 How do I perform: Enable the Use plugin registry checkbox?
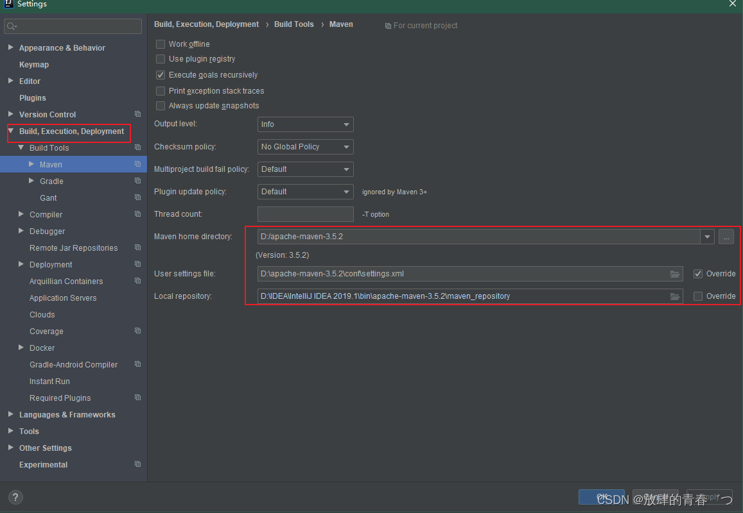[161, 59]
